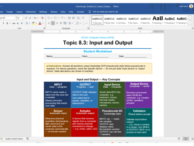Show or hide paragraph marks
The width and height of the screenshot is (194, 146).
tap(83, 18)
